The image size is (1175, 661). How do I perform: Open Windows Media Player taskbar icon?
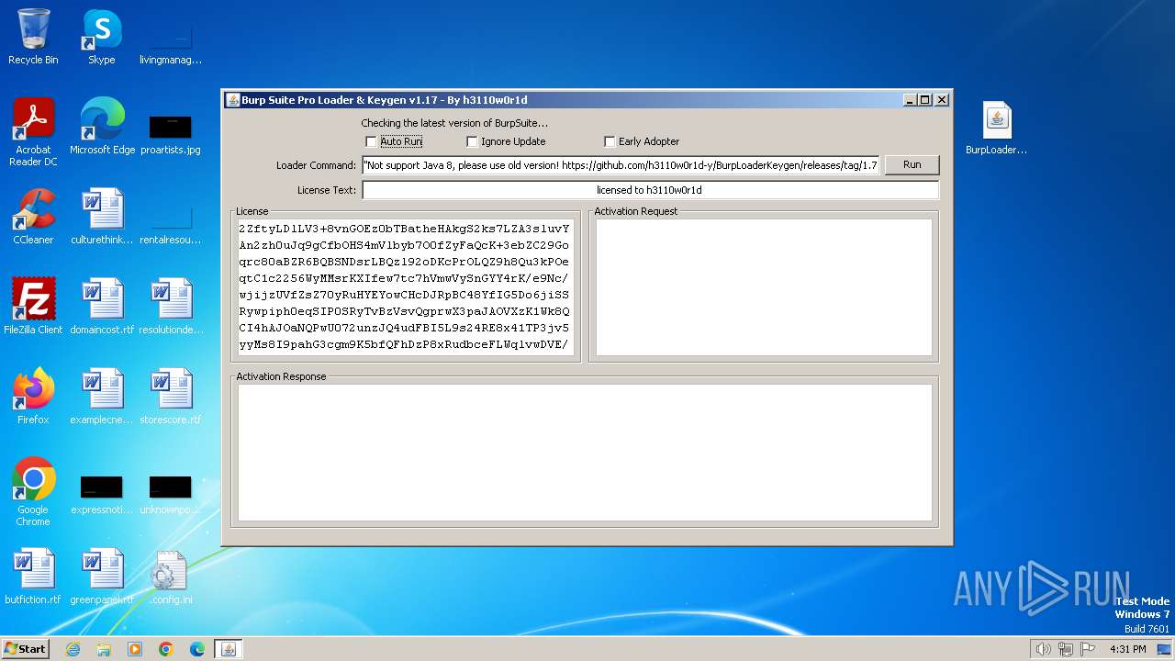135,649
